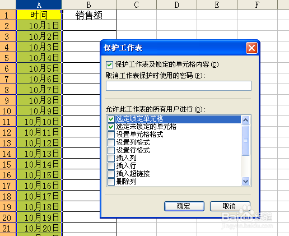Screen dimensions: 289x236
Task: Click the empty 销售额 cell B2
Action: tap(89, 25)
